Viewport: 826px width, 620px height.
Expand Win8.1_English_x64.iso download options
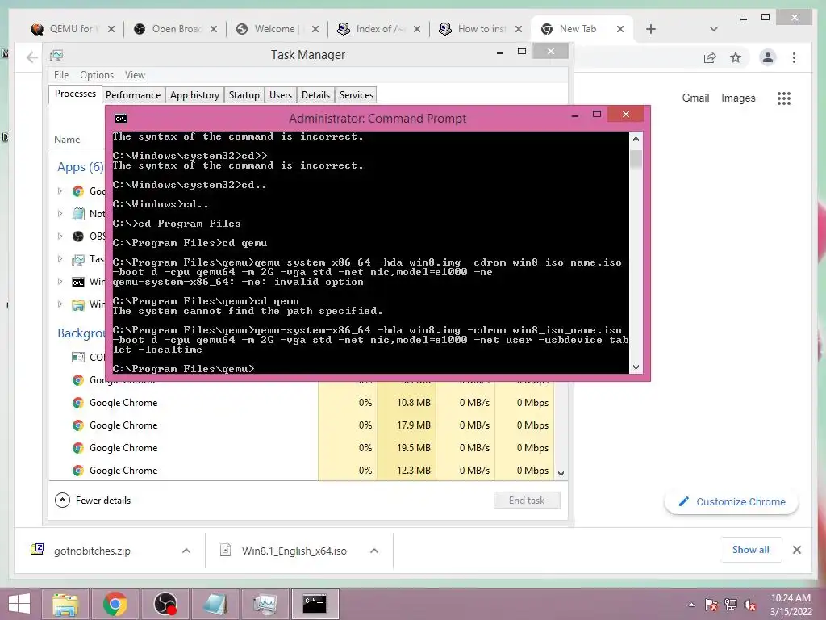coord(374,551)
